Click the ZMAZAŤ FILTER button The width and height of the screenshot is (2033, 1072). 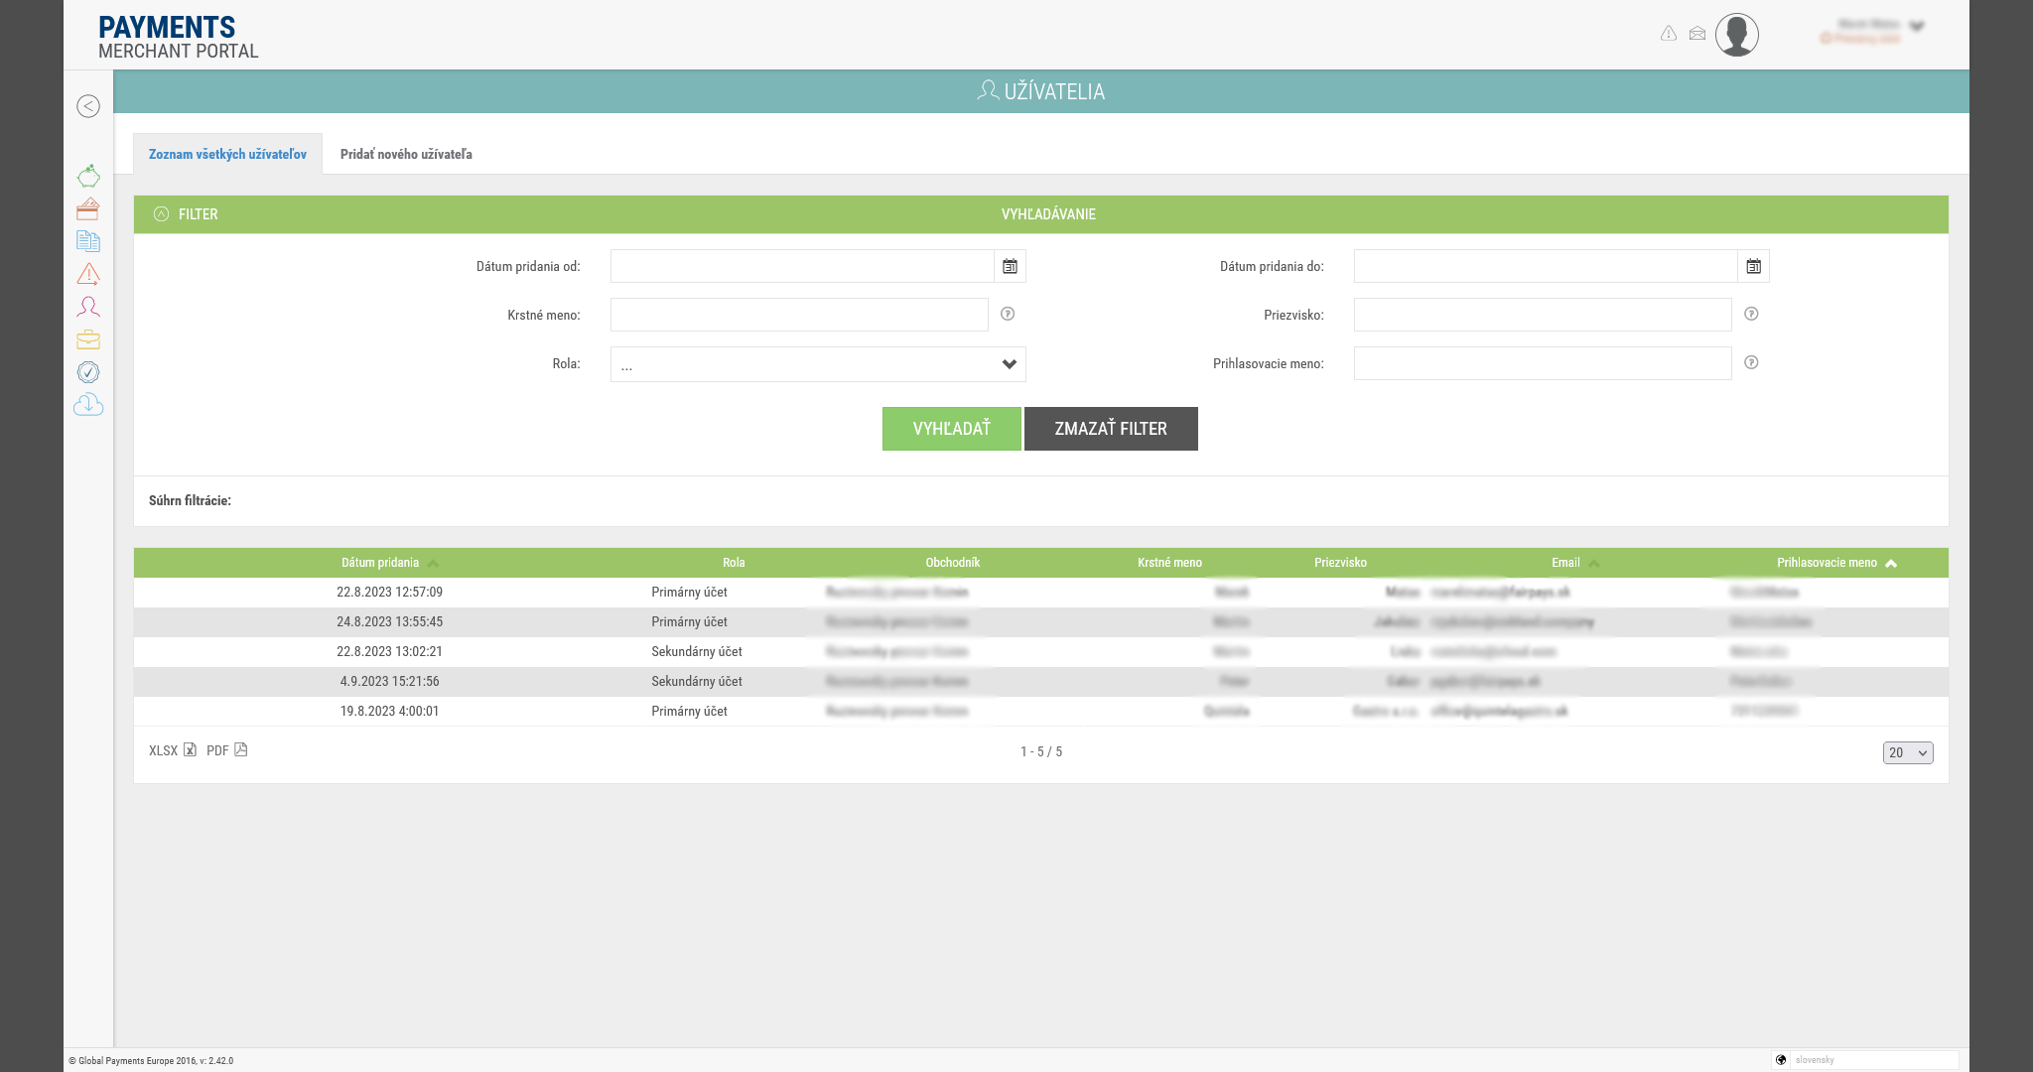(1110, 429)
